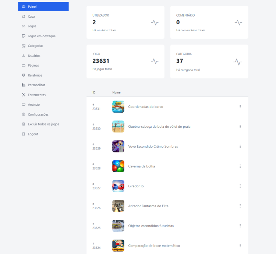Click the Configurações gear icon
276x254 pixels.
pos(24,114)
